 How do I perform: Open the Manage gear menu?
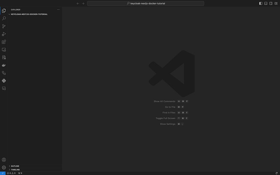point(4,168)
